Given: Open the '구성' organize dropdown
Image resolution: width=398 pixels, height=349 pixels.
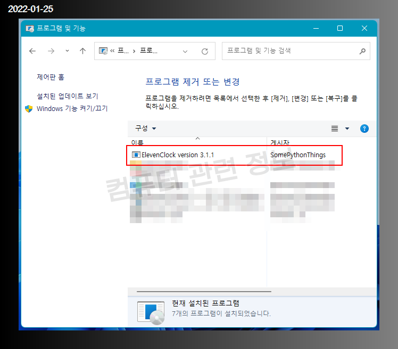Looking at the screenshot, I should [x=146, y=128].
